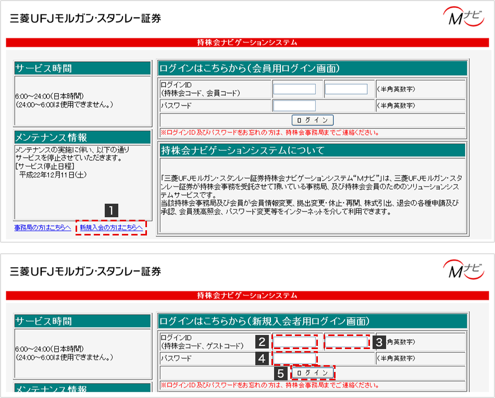495x398 pixels.
Task: Open the 事務局の方はこちらへ link
Action: click(x=43, y=228)
